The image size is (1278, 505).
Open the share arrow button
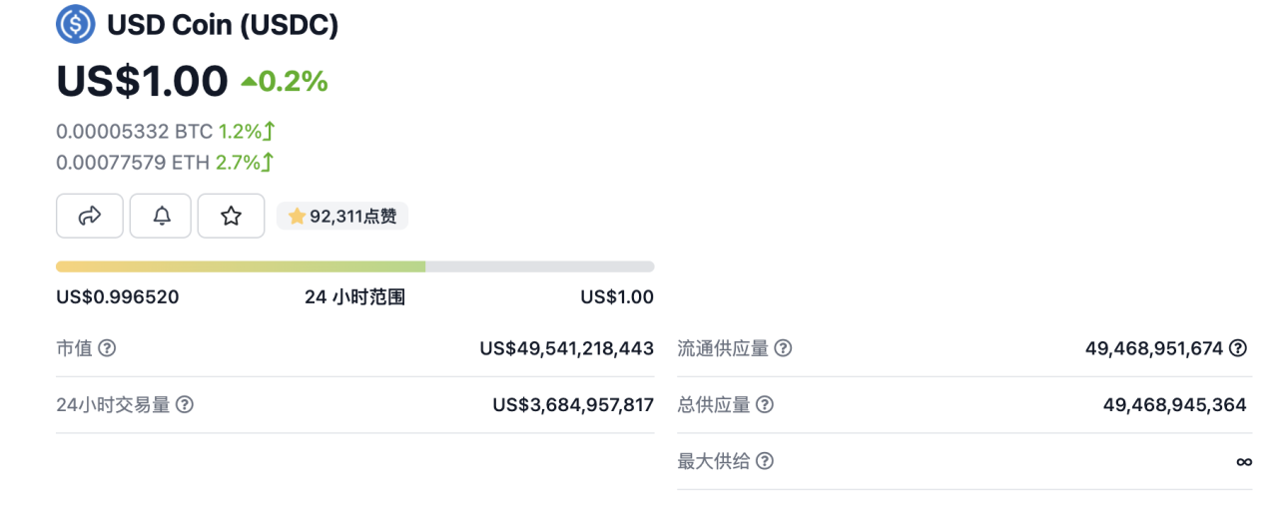point(90,216)
